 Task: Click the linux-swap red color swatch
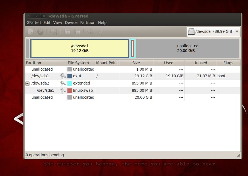point(70,90)
